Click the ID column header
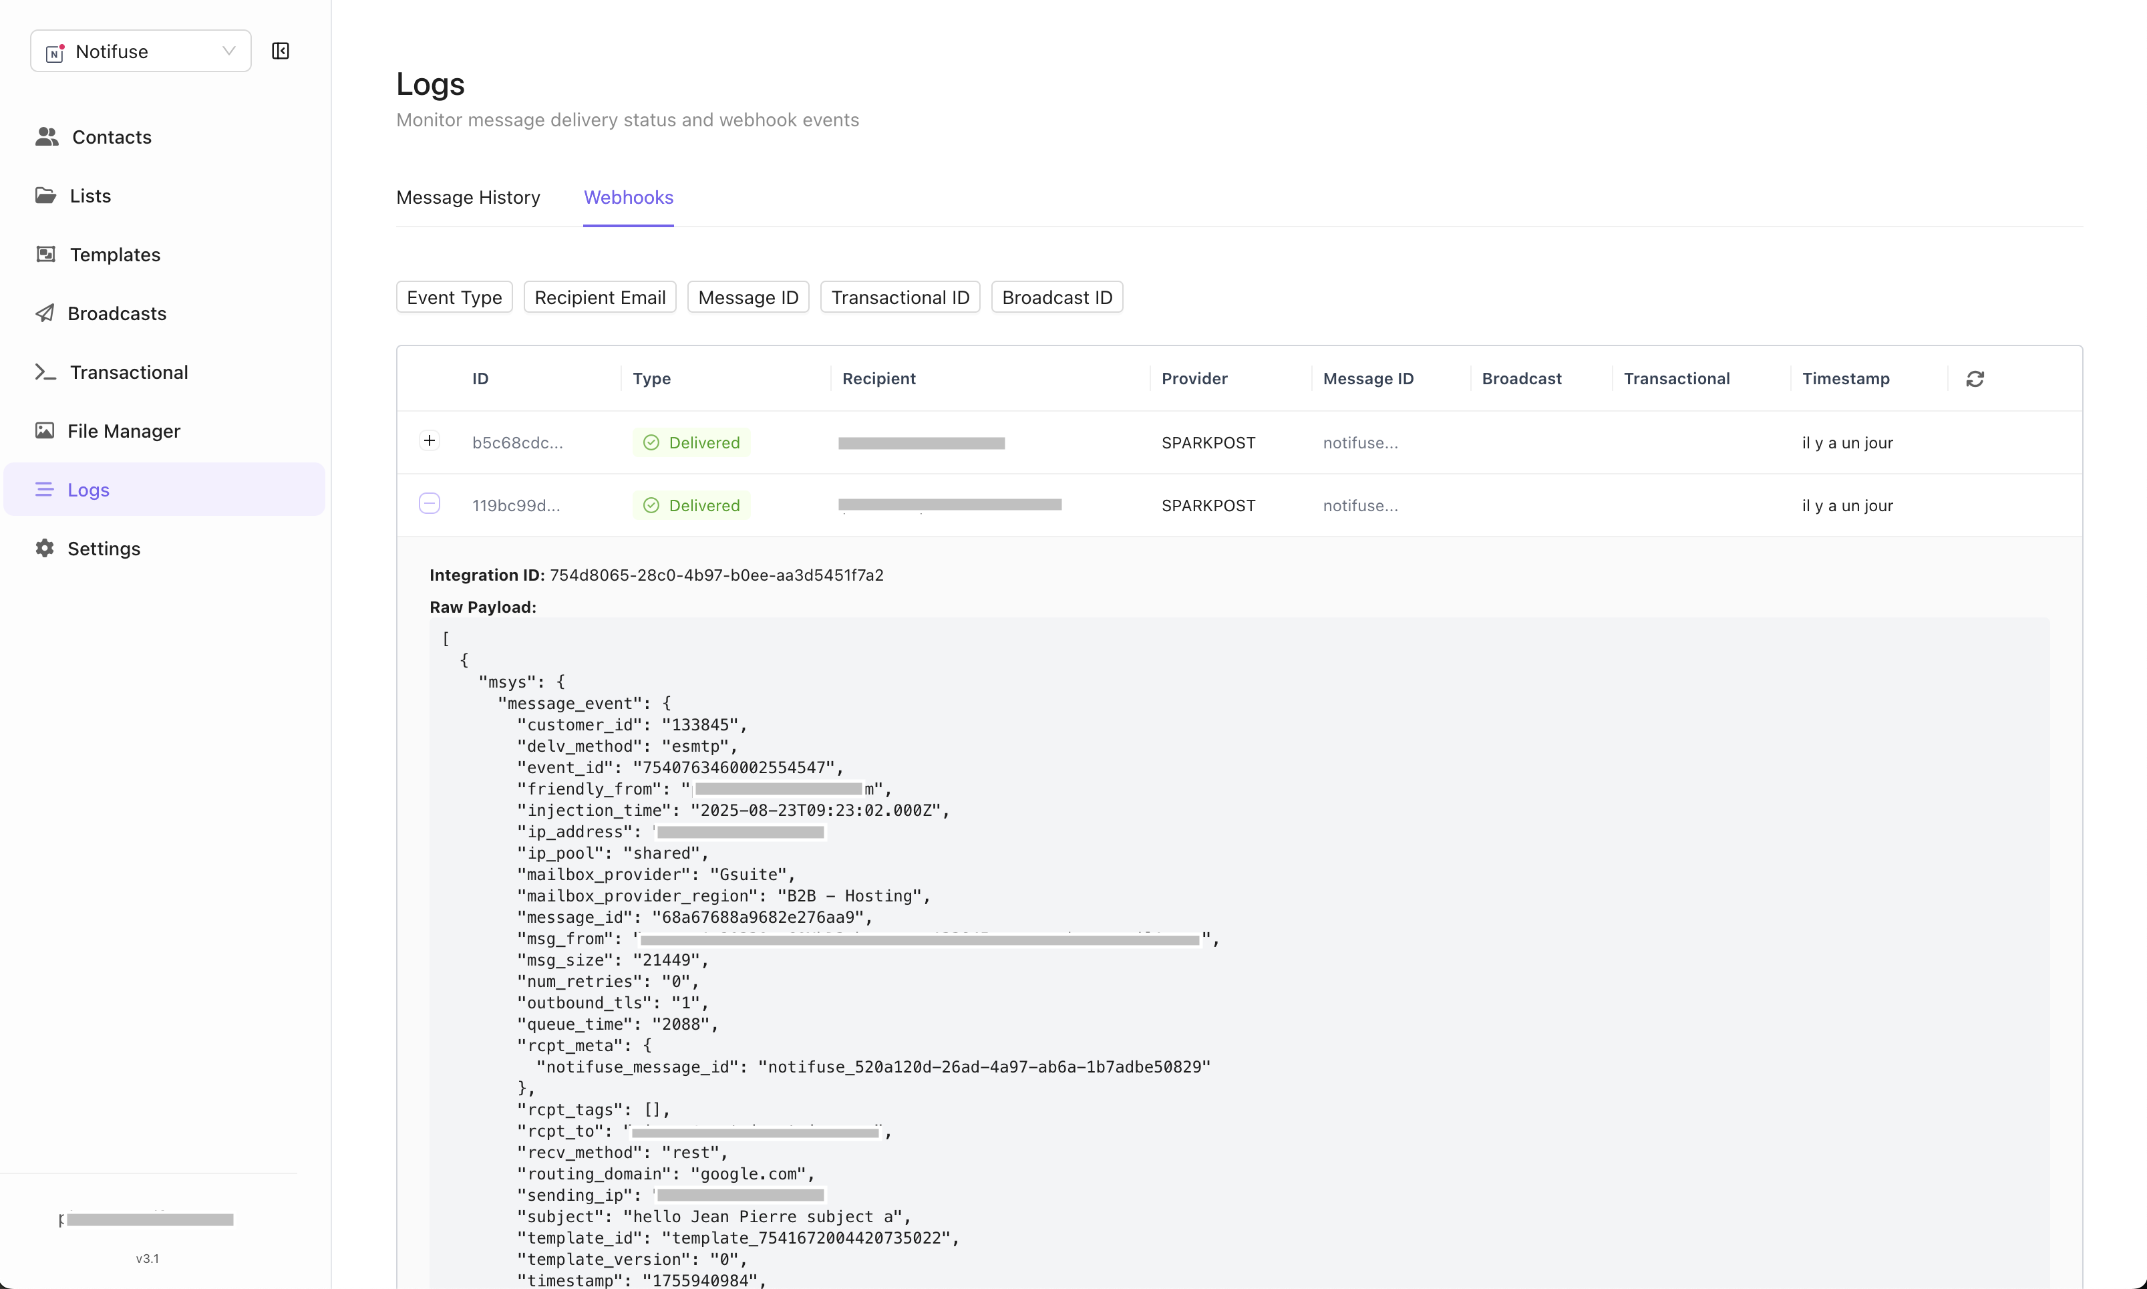The image size is (2147, 1289). (480, 379)
